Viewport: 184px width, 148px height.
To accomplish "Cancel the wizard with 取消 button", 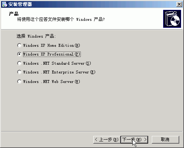I will (165, 140).
